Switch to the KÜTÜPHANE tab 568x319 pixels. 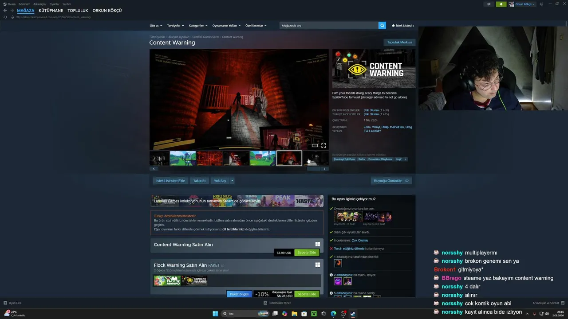(51, 11)
